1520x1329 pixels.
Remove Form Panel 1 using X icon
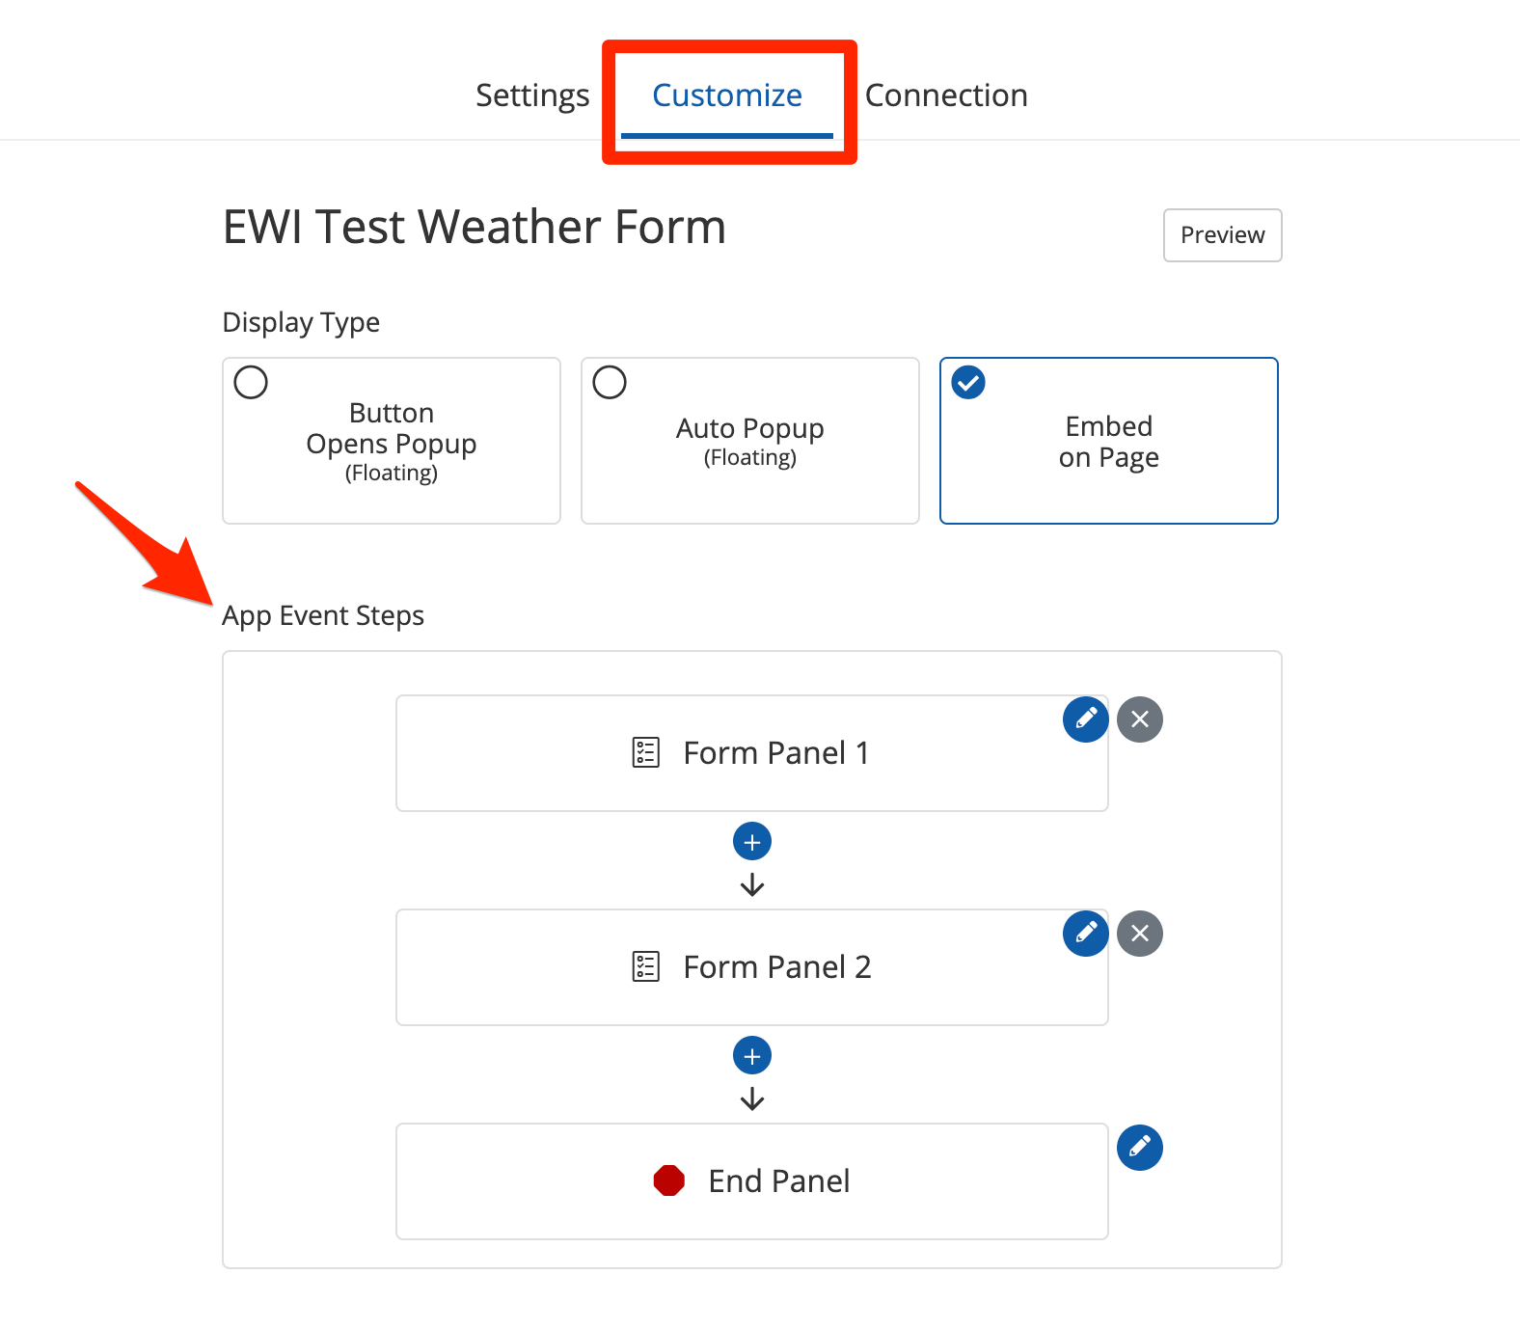point(1139,719)
